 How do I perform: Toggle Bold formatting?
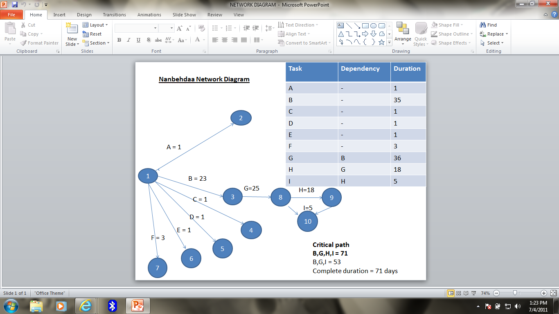(119, 40)
